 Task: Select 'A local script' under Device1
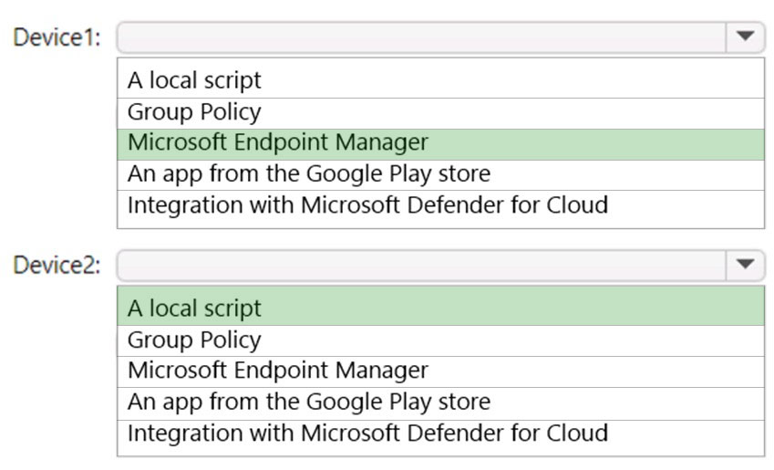coord(440,79)
